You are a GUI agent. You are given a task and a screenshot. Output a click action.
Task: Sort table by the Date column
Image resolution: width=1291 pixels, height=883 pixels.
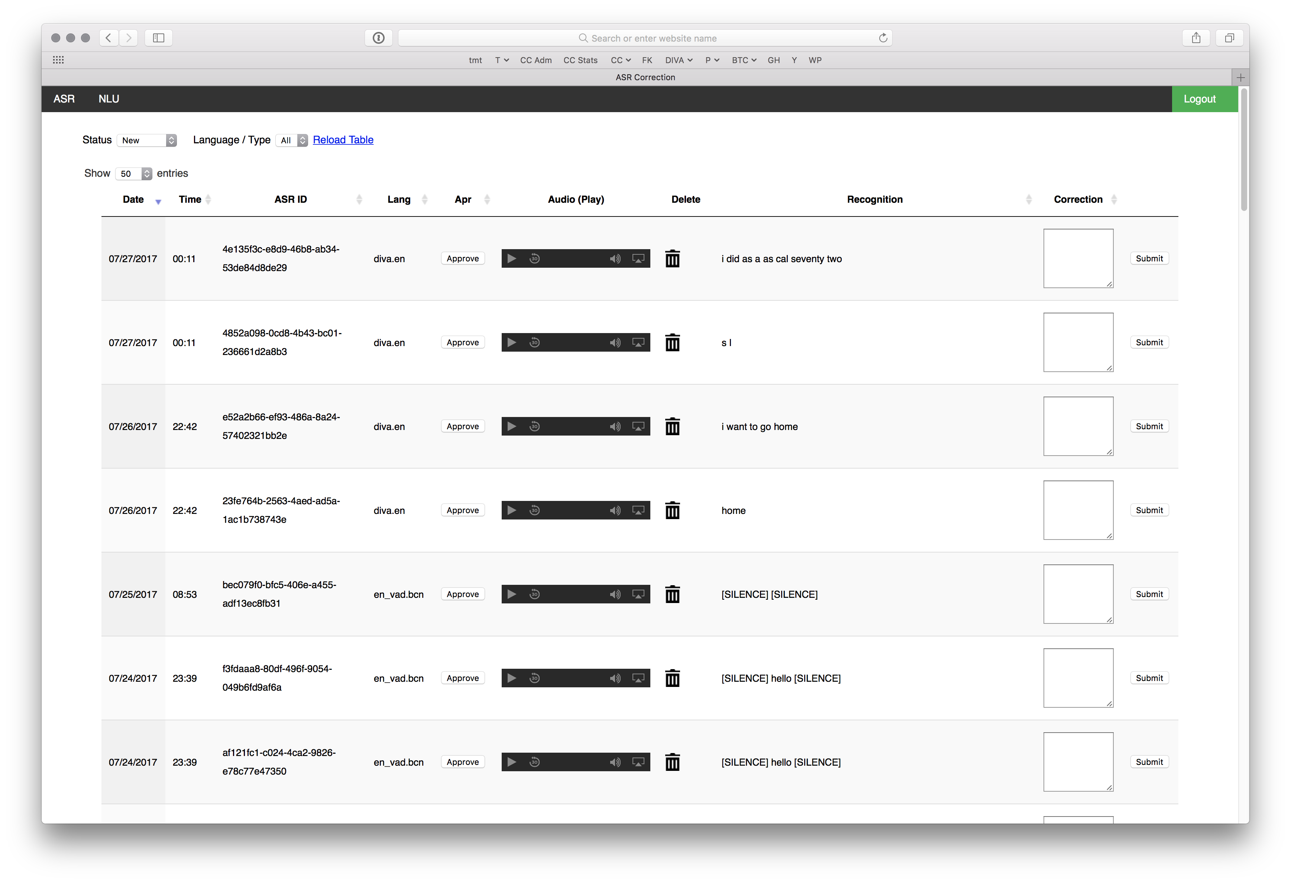point(133,199)
